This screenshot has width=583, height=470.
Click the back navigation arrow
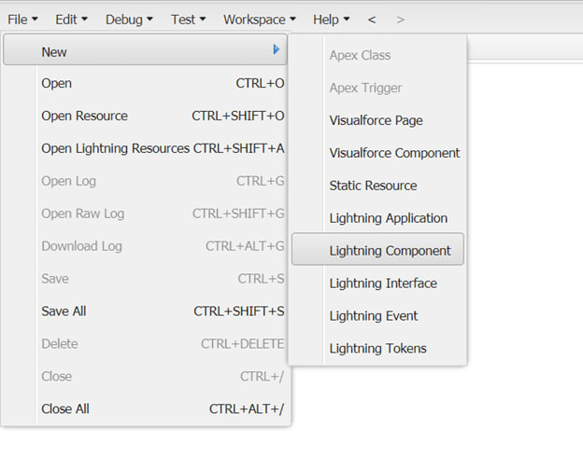(x=372, y=20)
